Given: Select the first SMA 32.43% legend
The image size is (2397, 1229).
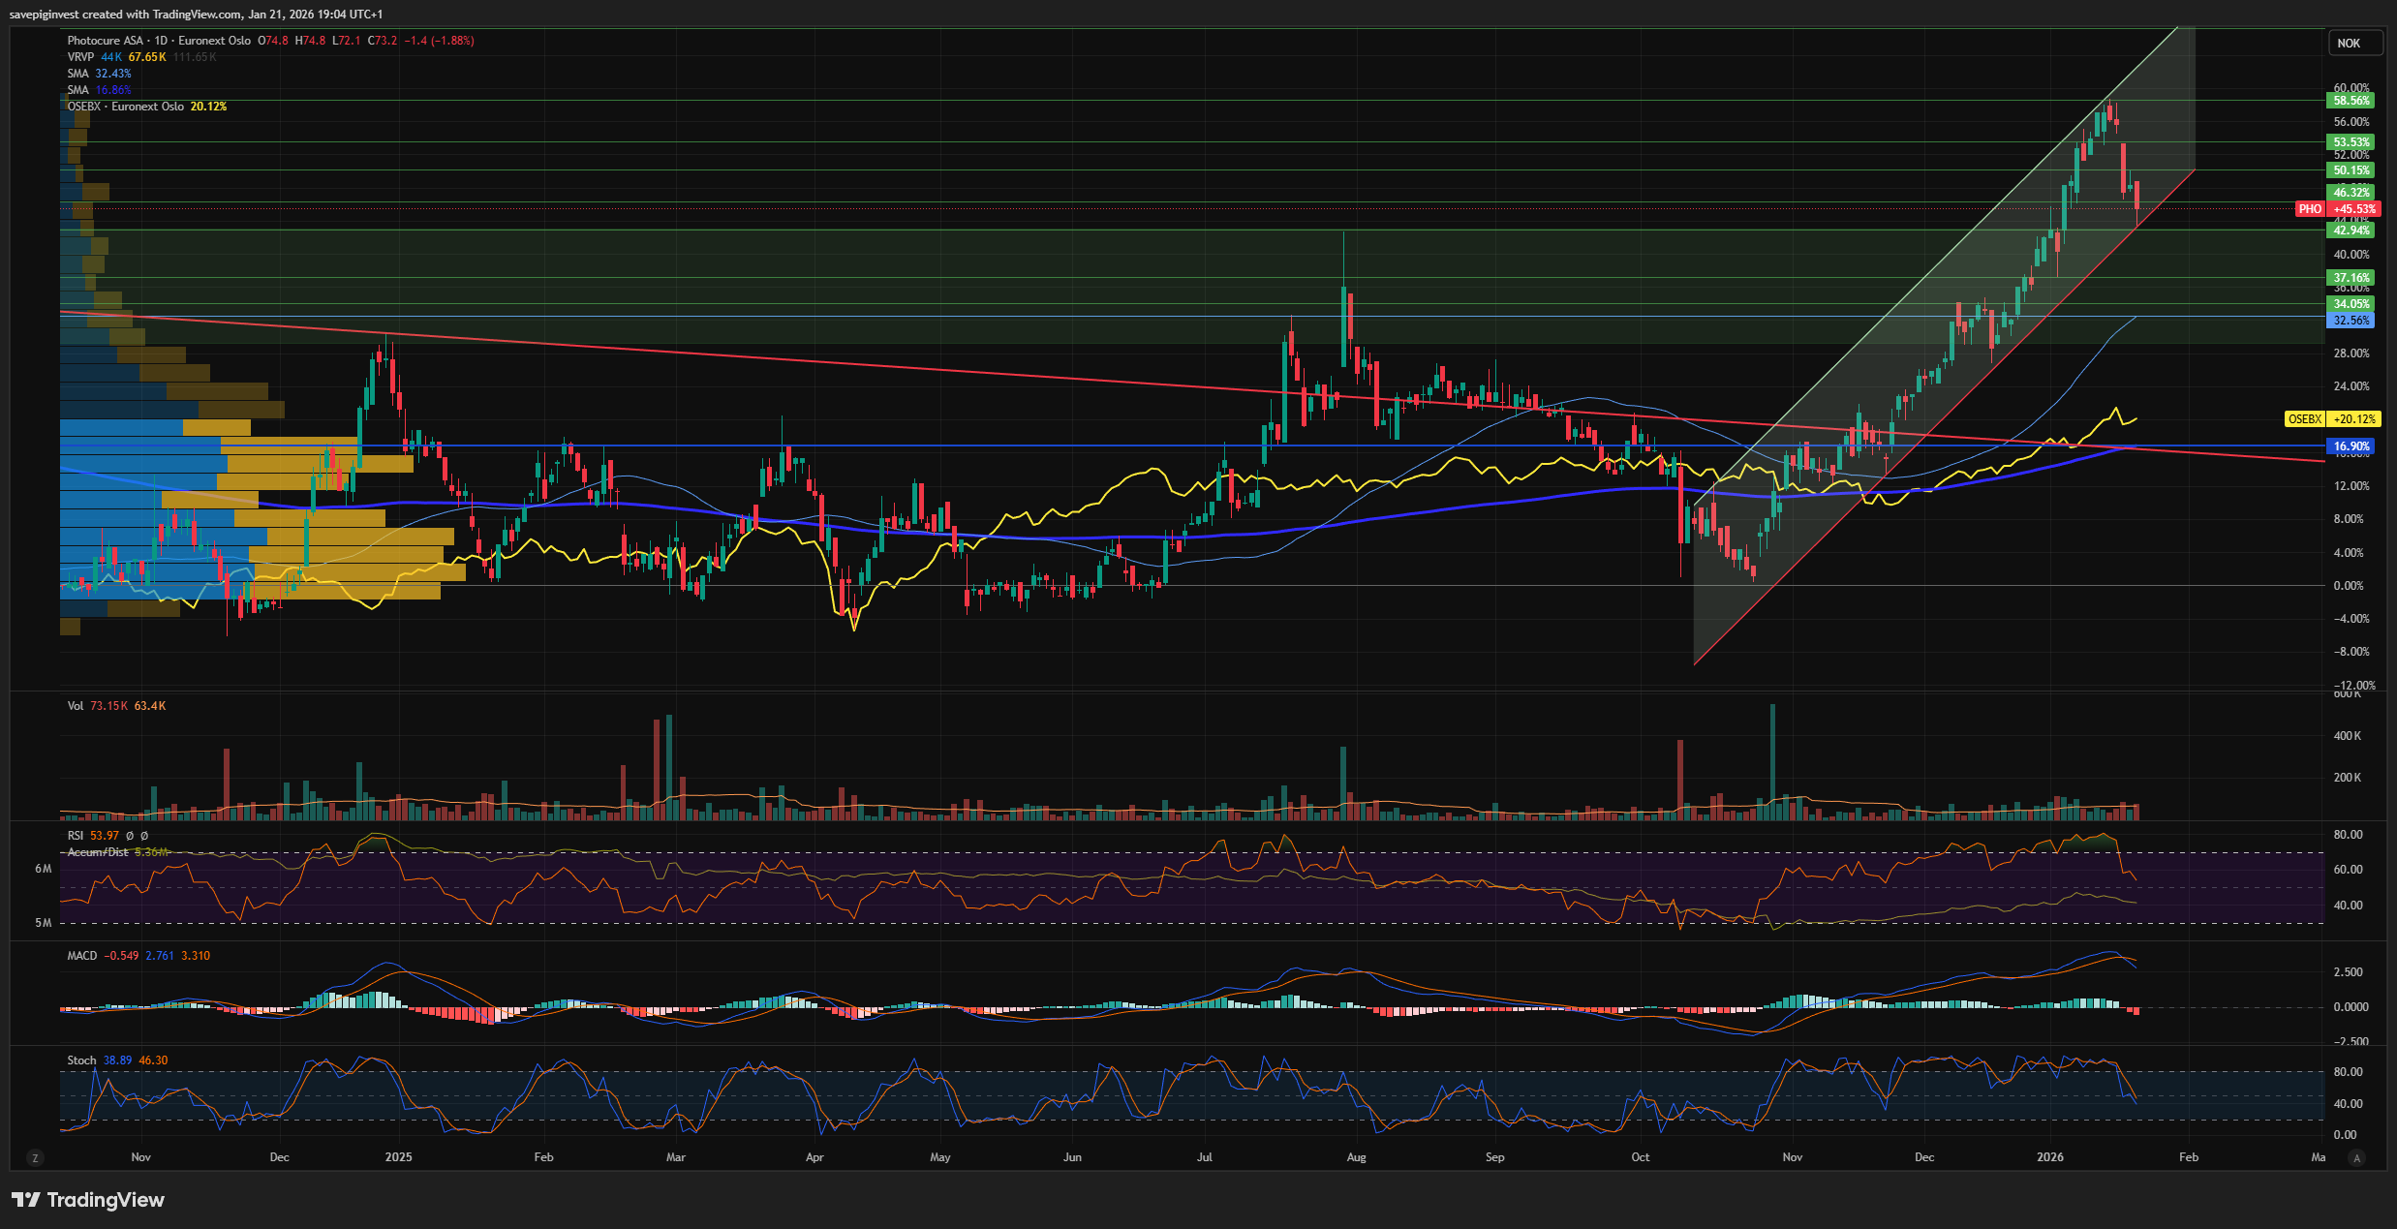Looking at the screenshot, I should click(x=77, y=74).
